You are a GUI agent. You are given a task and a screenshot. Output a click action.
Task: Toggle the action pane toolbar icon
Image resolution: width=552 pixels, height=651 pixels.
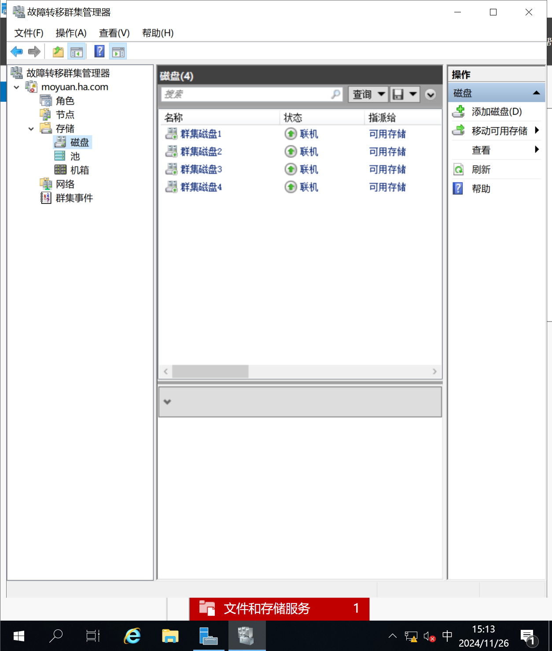(x=118, y=52)
